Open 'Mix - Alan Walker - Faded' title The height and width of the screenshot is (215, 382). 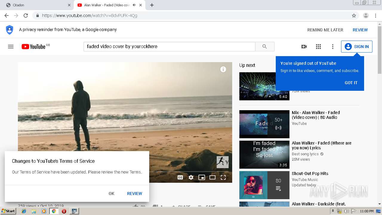pos(316,115)
